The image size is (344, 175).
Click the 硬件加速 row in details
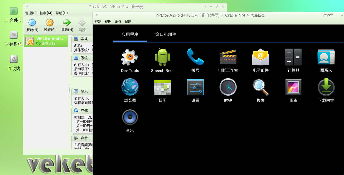(83, 73)
